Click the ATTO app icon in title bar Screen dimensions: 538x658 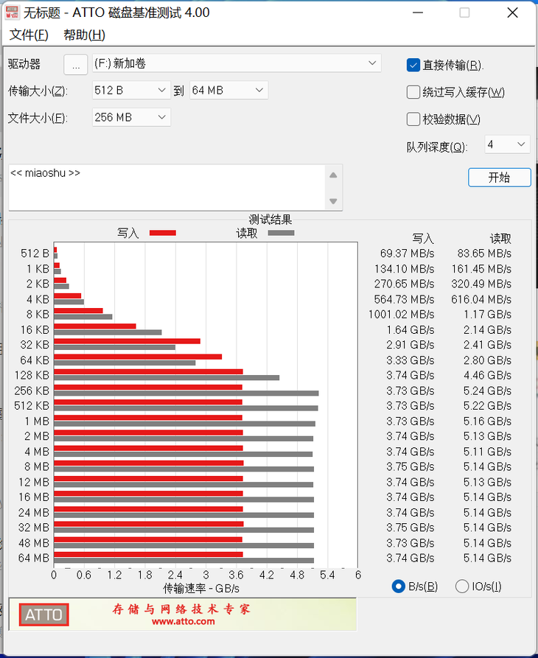(12, 13)
